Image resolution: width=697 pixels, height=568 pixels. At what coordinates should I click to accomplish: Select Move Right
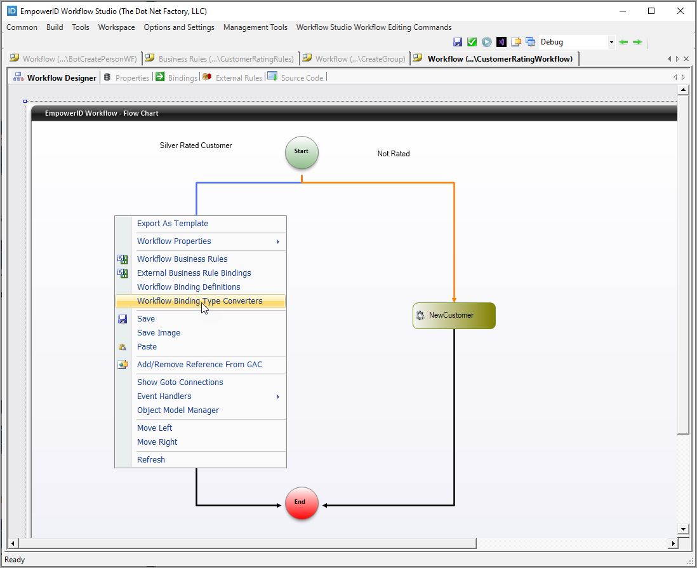tap(157, 442)
